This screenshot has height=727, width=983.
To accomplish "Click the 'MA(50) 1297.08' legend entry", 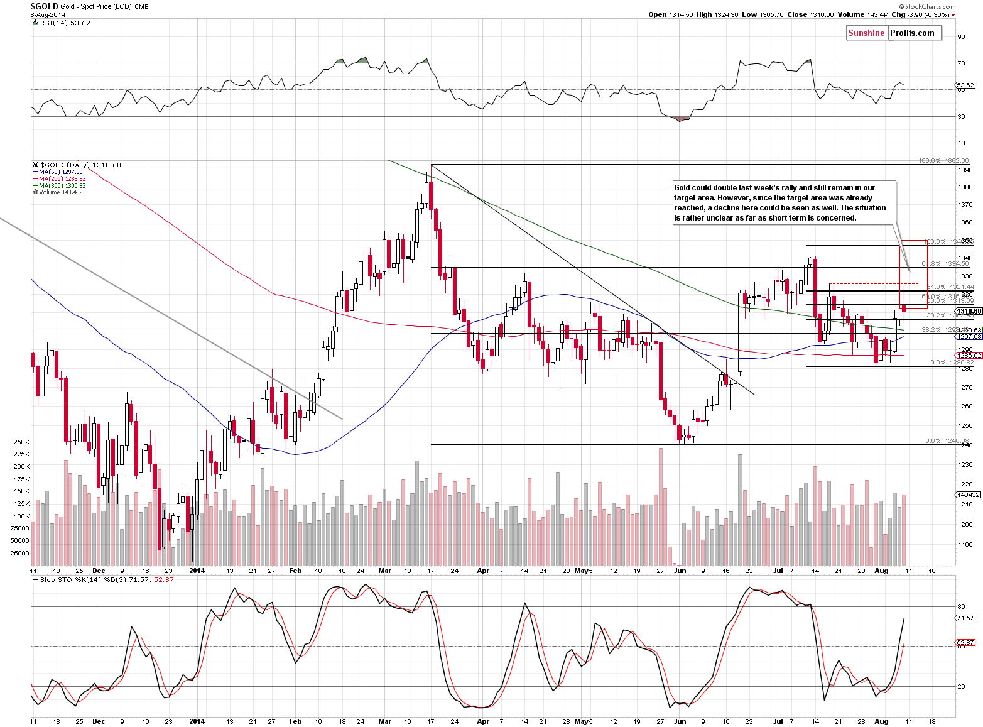I will 61,172.
